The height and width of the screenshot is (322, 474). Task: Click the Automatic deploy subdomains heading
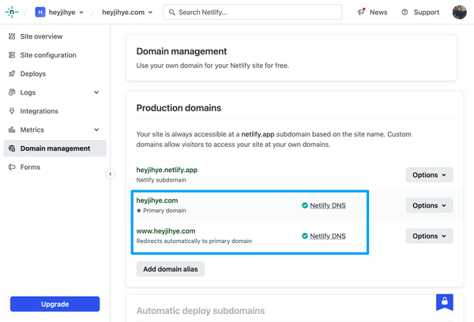click(201, 310)
